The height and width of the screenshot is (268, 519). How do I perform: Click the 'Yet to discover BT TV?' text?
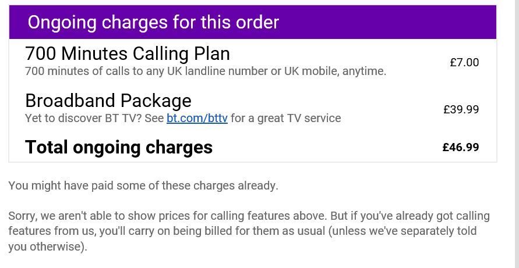point(87,118)
